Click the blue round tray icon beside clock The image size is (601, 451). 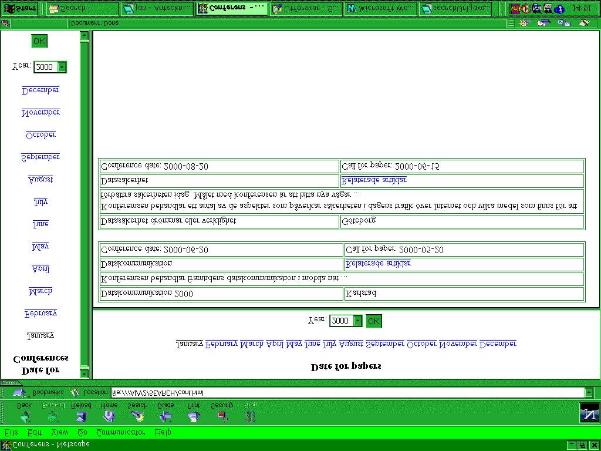tap(559, 8)
